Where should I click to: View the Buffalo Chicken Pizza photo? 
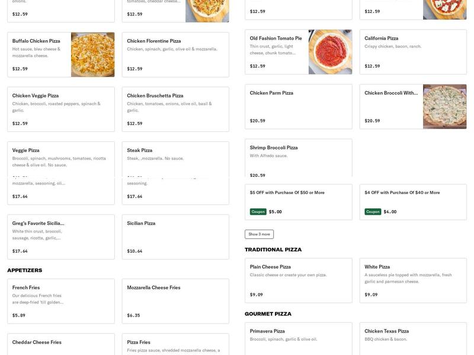tap(93, 53)
